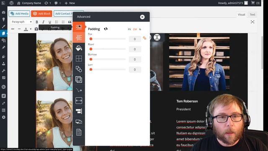268x151 pixels.
Task: Select percent padding unit
Action: (140, 29)
